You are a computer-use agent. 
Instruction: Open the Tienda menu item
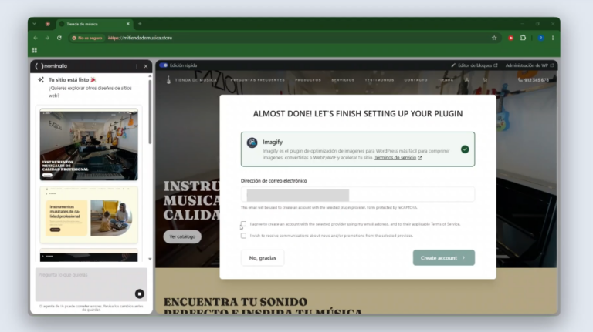coord(446,80)
